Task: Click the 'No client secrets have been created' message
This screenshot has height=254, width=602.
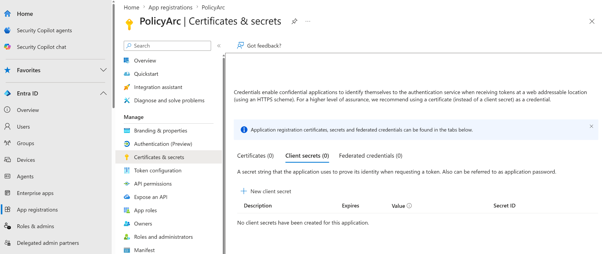Action: 303,223
